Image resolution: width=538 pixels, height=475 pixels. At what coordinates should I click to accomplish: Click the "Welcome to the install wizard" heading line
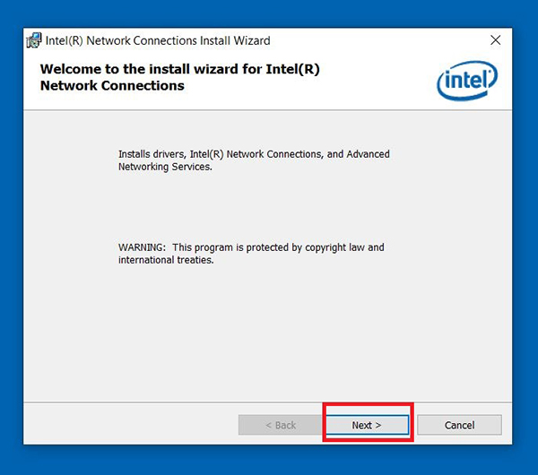180,69
